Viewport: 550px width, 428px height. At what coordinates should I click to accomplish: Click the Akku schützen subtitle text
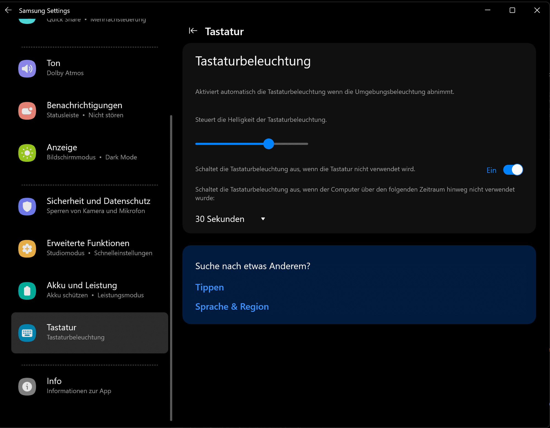(x=67, y=295)
